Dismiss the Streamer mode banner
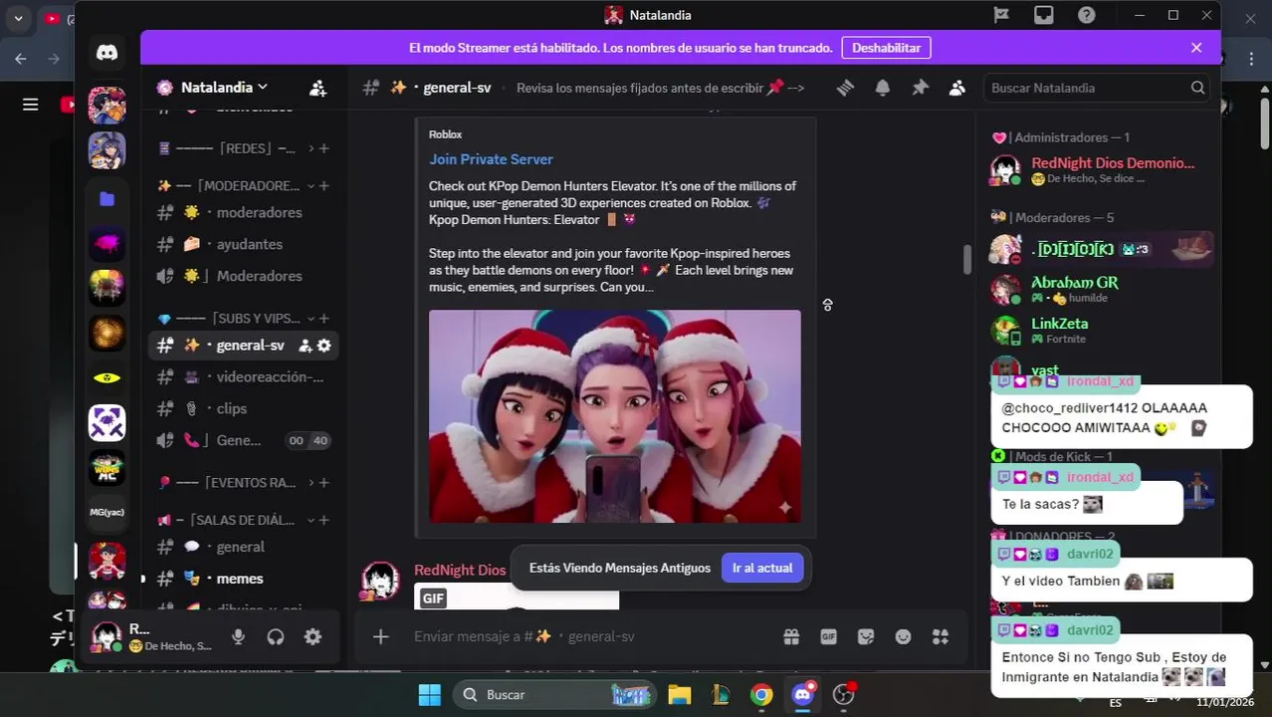Screen dimensions: 1272x717 [x=1196, y=48]
